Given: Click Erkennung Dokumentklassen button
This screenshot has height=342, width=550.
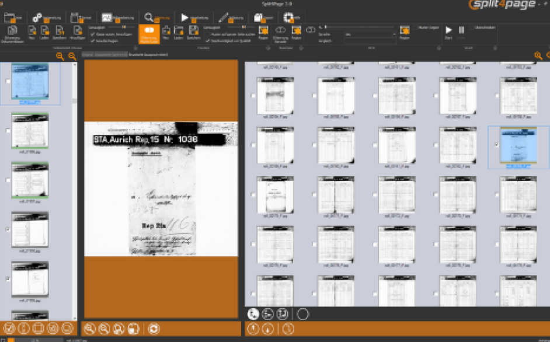Looking at the screenshot, I should pos(12,34).
